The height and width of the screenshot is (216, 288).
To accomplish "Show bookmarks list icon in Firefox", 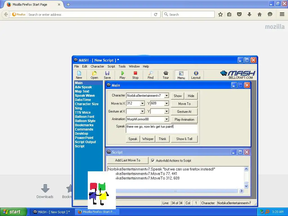I will (x=229, y=14).
